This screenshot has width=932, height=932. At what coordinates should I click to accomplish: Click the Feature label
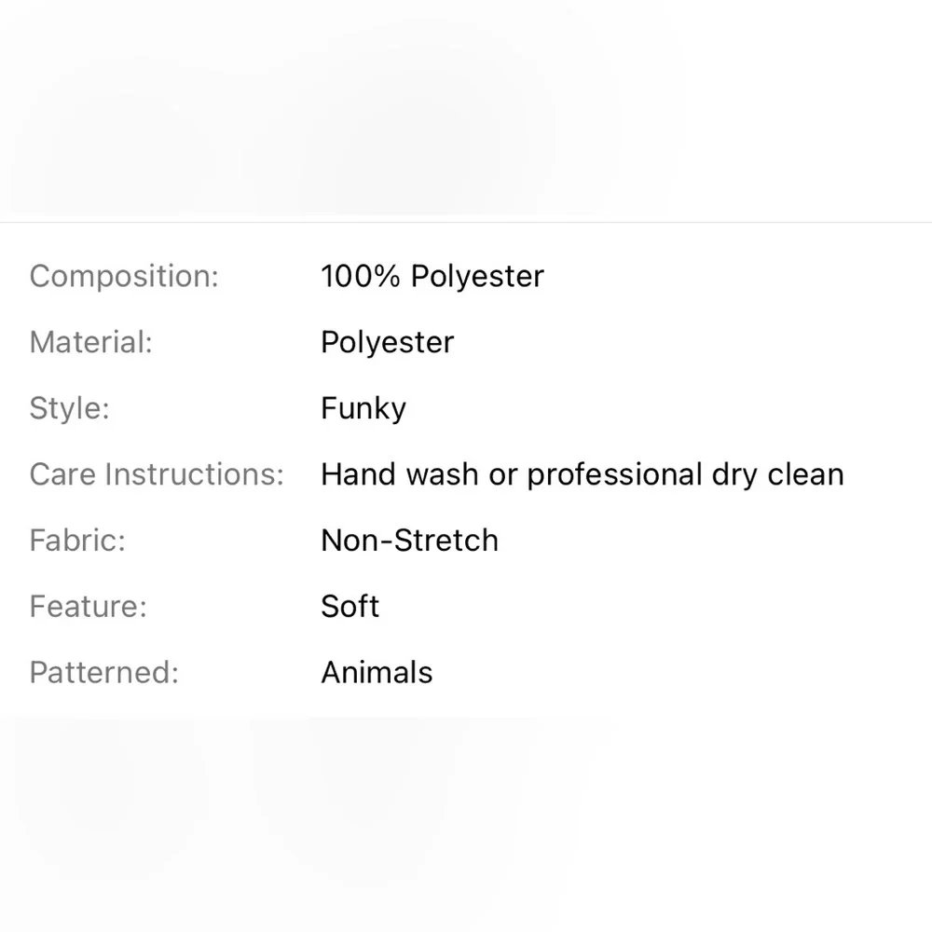(x=88, y=607)
